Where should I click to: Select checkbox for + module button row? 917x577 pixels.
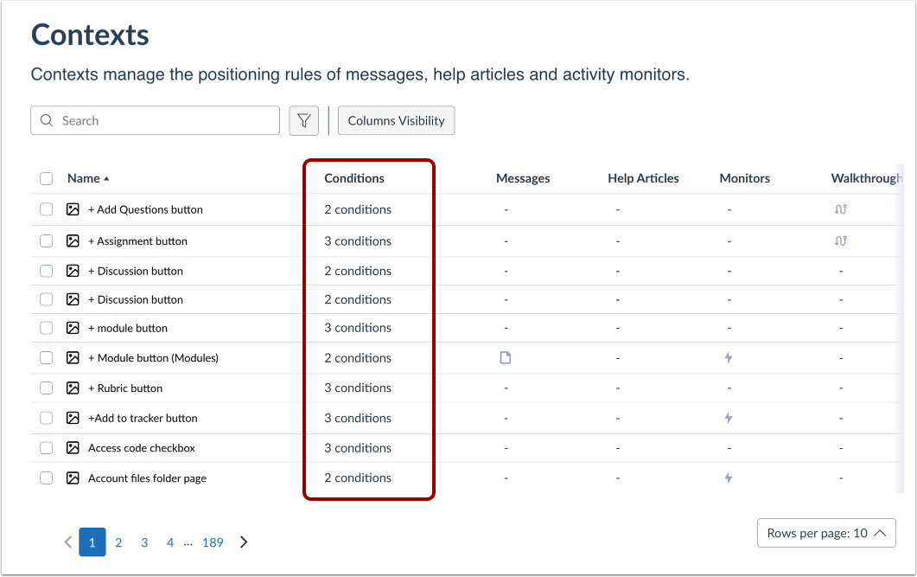pos(46,329)
